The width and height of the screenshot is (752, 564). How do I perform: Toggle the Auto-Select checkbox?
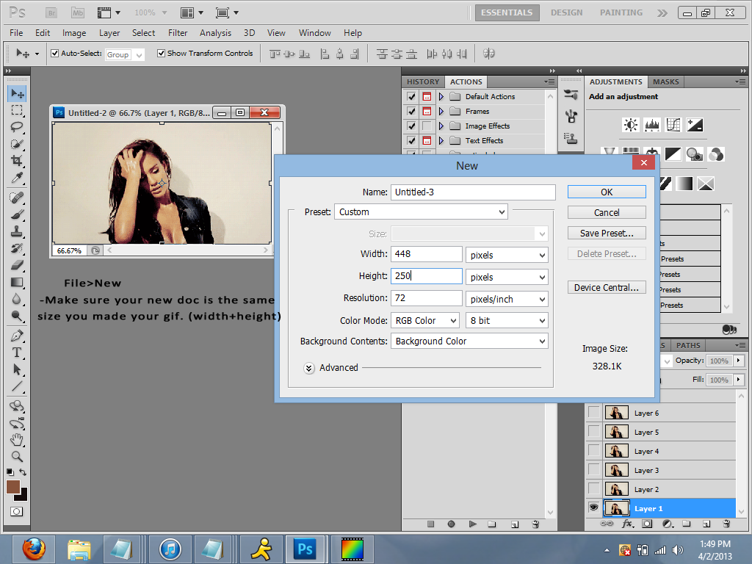point(54,54)
